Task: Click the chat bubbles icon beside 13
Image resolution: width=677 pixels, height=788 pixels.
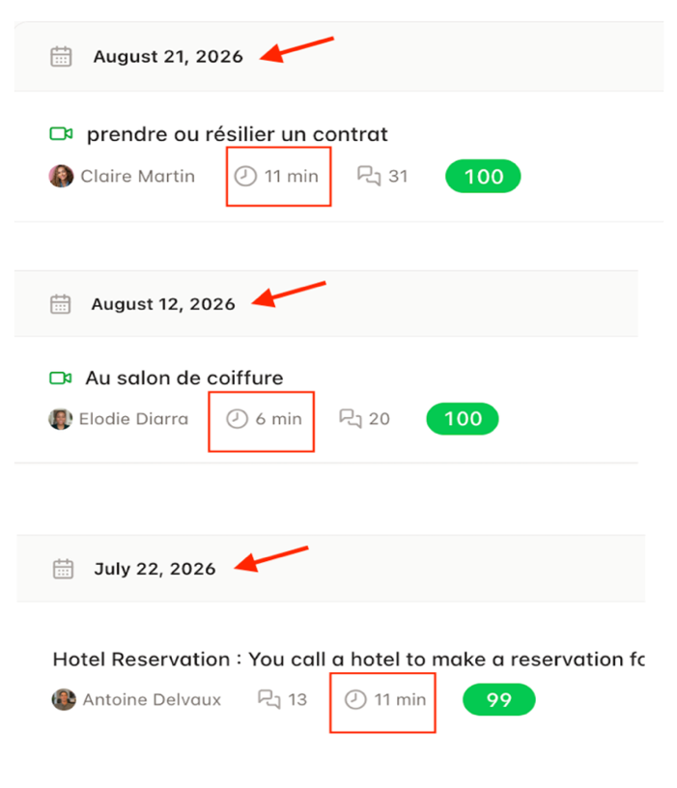Action: (268, 698)
